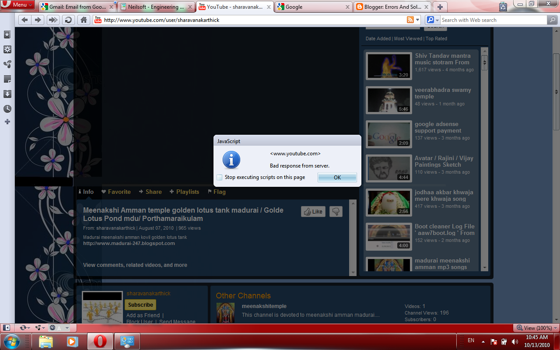The width and height of the screenshot is (560, 350).
Task: Click the Search with Web search field
Action: coord(493,20)
